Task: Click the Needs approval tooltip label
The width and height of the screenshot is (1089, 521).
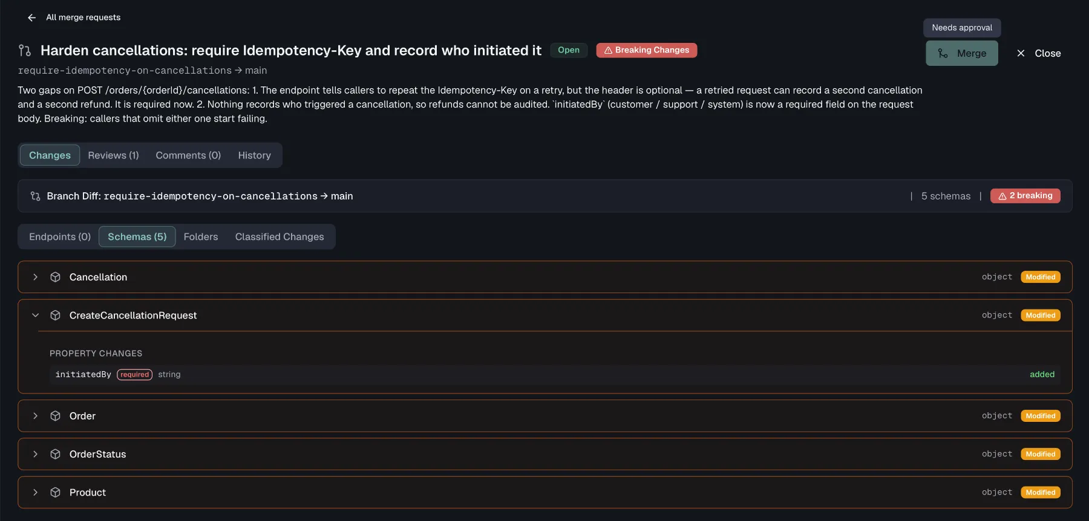Action: 962,28
